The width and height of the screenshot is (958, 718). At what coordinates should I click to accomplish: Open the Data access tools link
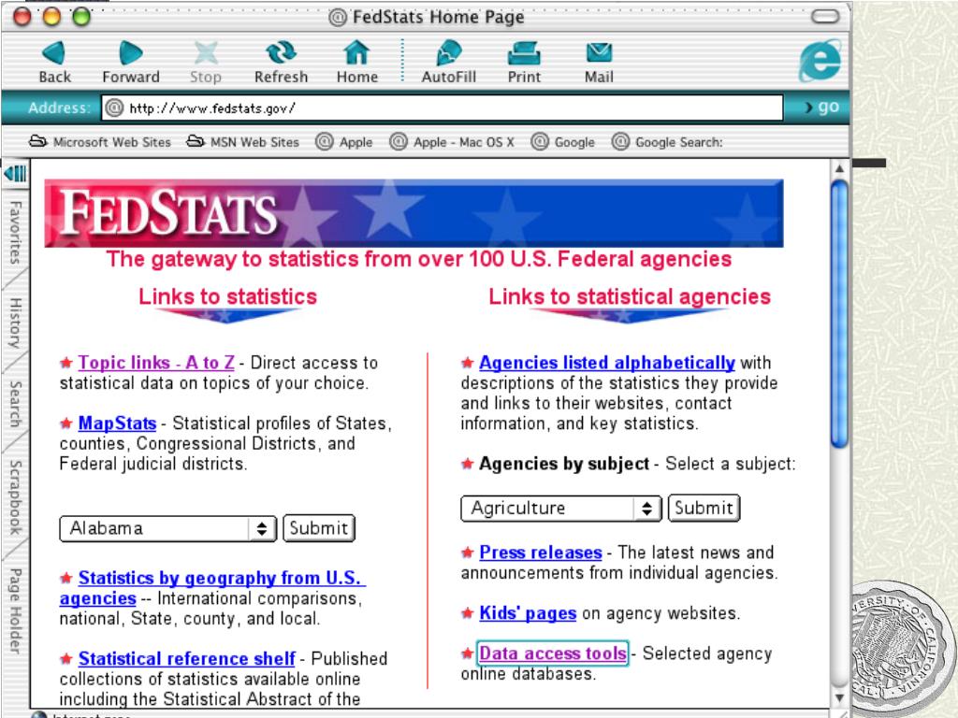553,653
